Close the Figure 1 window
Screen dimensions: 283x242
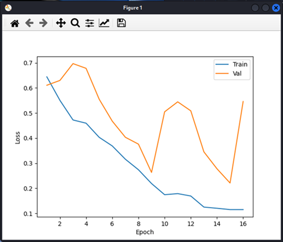coord(276,8)
